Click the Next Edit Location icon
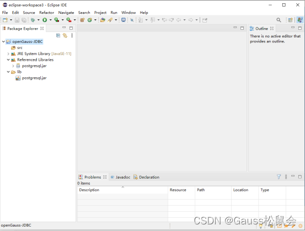 171,20
